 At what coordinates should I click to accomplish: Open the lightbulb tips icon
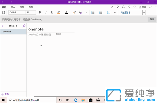tap(118, 7)
